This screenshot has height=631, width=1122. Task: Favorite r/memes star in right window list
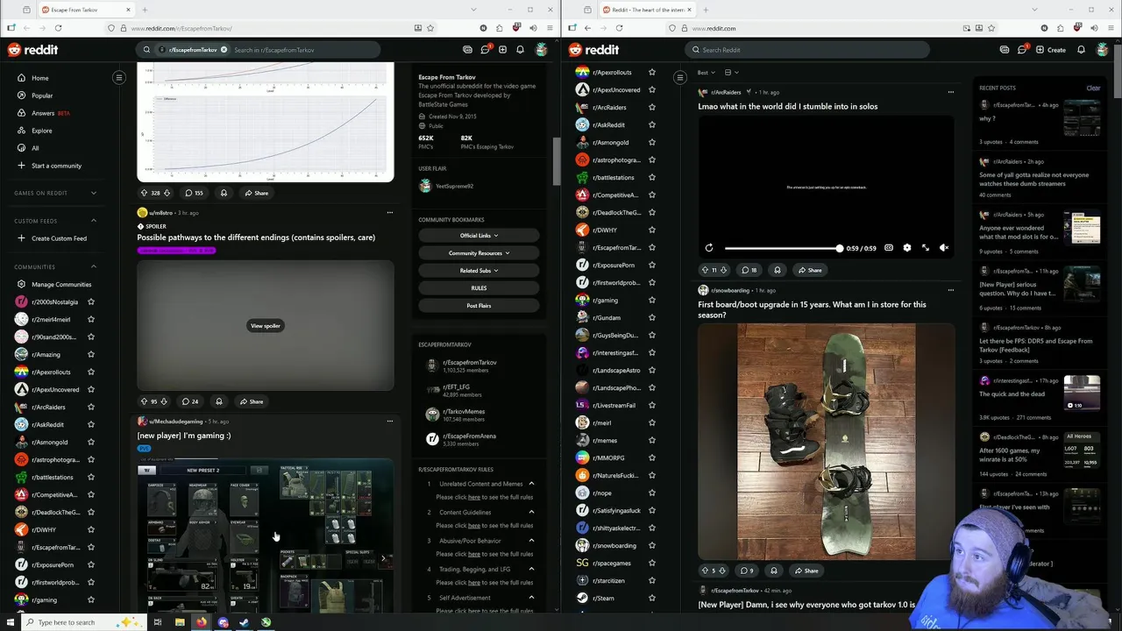click(651, 440)
